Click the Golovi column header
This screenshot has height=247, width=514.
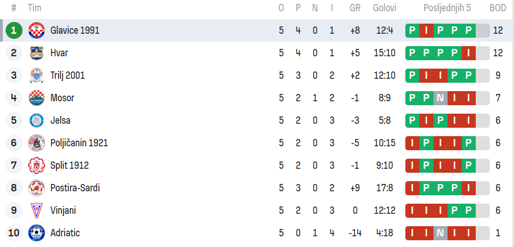pos(385,8)
